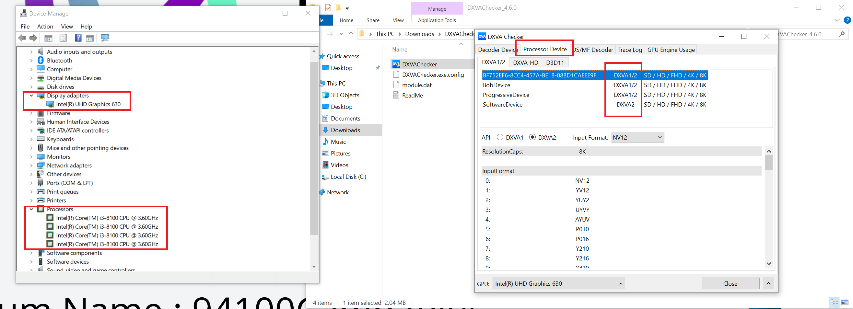Image resolution: width=853 pixels, height=309 pixels.
Task: Select the DXVA1 API radio button
Action: coord(500,137)
